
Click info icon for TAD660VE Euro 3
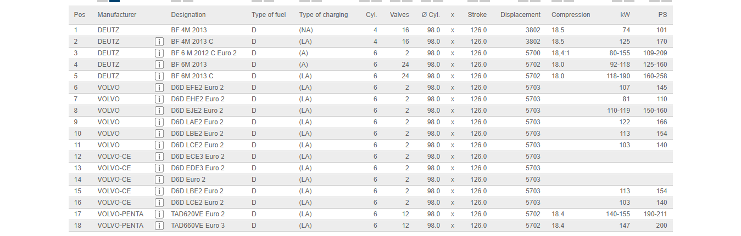pos(159,226)
